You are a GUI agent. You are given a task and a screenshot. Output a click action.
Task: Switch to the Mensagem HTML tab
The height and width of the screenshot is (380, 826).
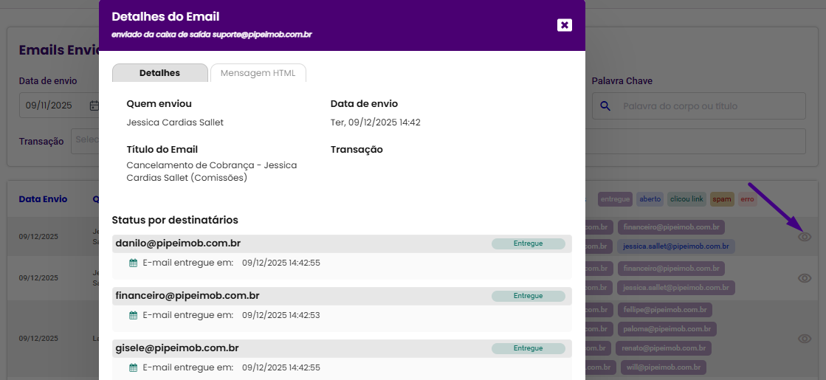click(258, 73)
